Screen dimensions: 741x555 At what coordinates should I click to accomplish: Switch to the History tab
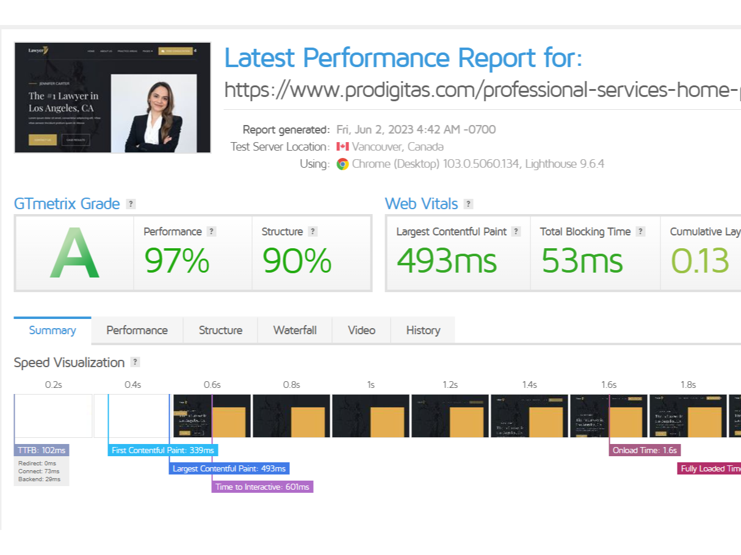point(422,330)
